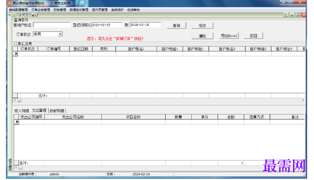Minimize the inner 订单支出管理 window
The width and height of the screenshot is (314, 180).
pos(292,15)
